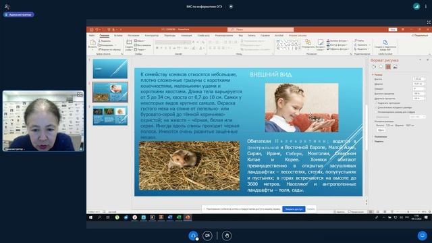Open the Shape Outline (Контур фигуры) dropdown
Viewport: 432px width, 243px height.
point(337,45)
